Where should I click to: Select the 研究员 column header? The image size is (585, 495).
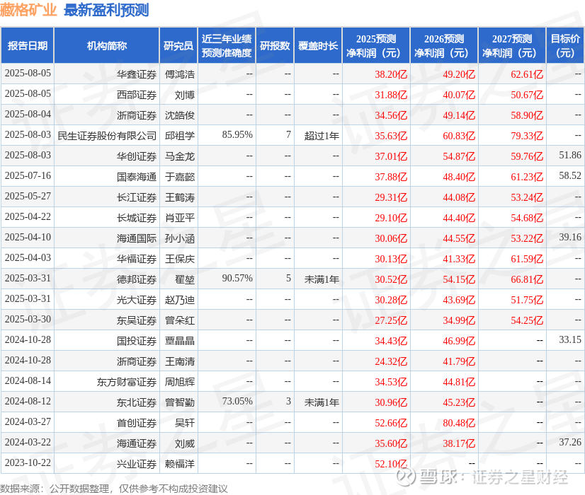pos(178,45)
